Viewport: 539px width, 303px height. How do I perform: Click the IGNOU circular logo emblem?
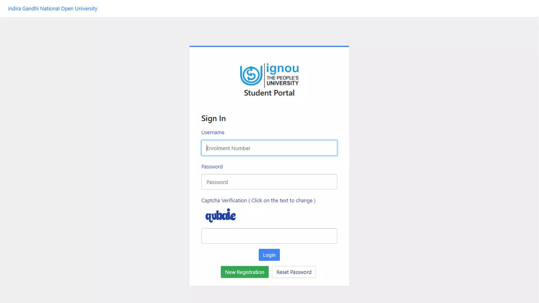(x=251, y=75)
